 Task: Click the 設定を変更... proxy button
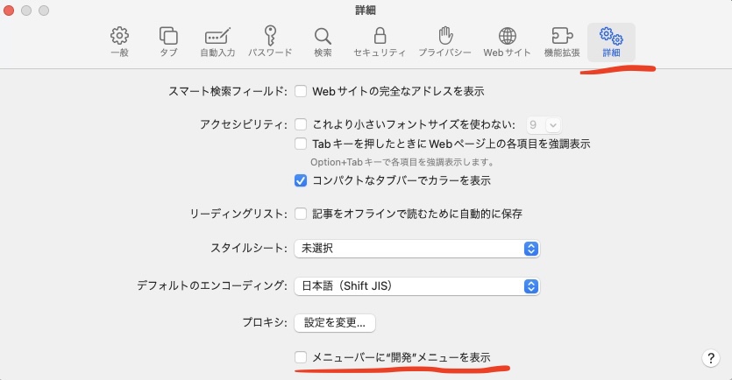pyautogui.click(x=335, y=322)
